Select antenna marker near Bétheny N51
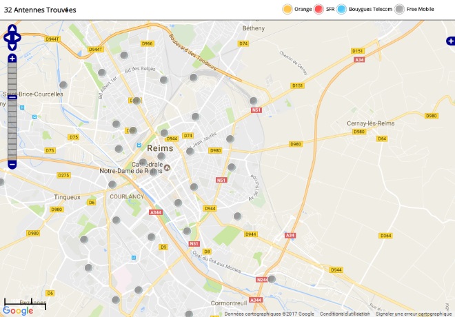This screenshot has width=455, height=317. tap(253, 101)
